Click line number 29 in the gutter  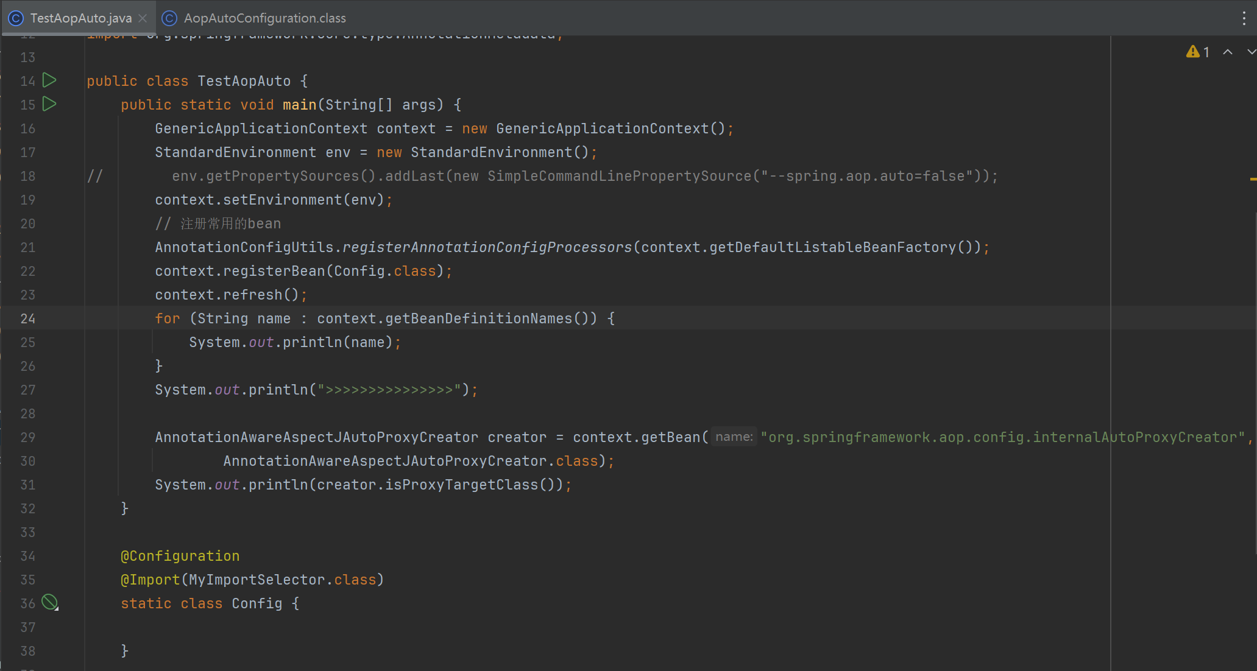(x=27, y=437)
